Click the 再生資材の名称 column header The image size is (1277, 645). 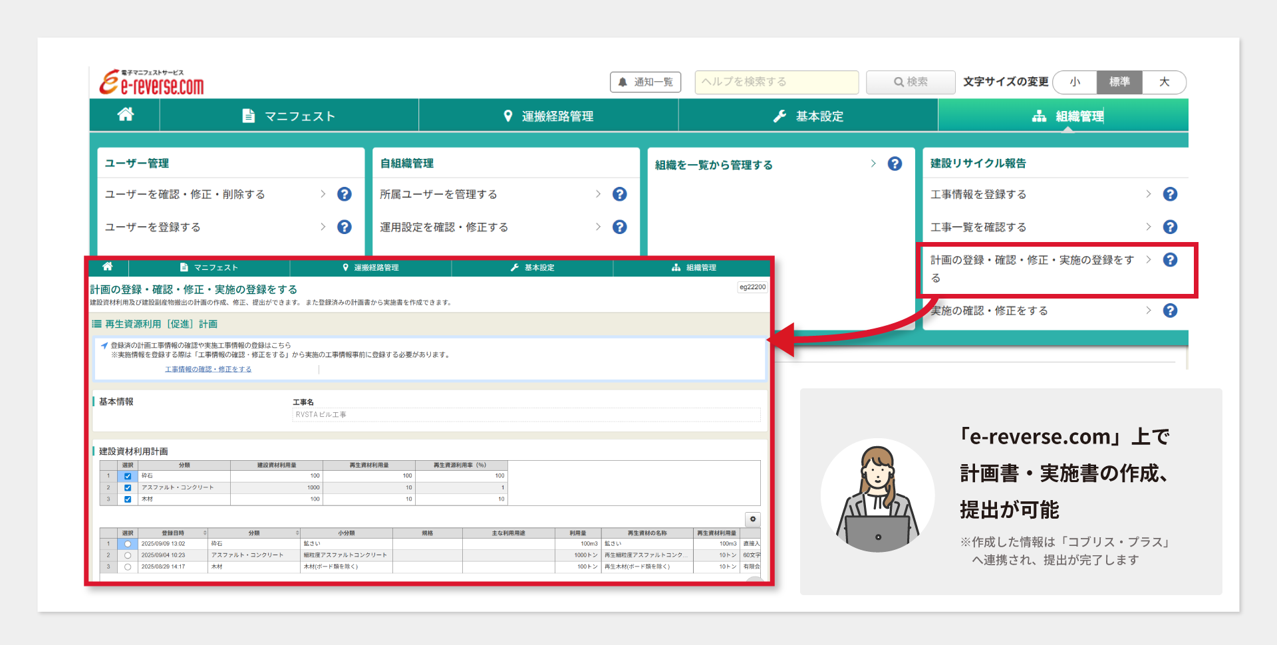coord(647,533)
